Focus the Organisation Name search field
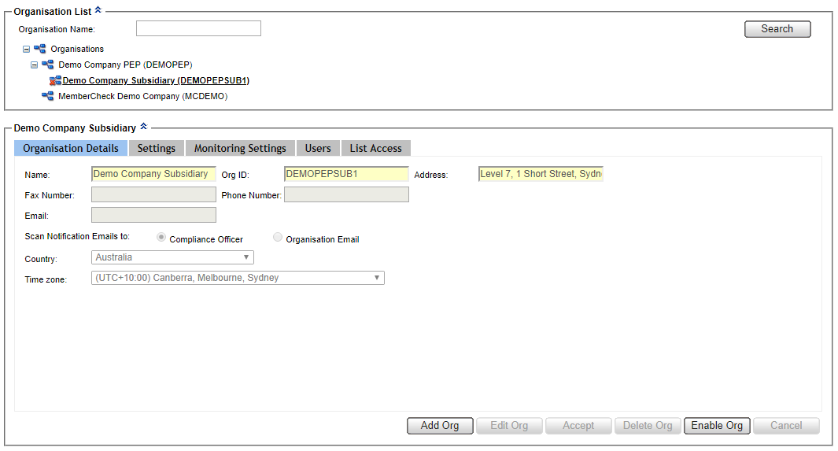This screenshot has height=451, width=838. tap(198, 28)
